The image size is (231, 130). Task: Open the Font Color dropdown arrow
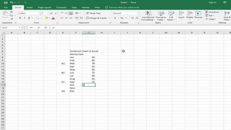click(x=57, y=18)
